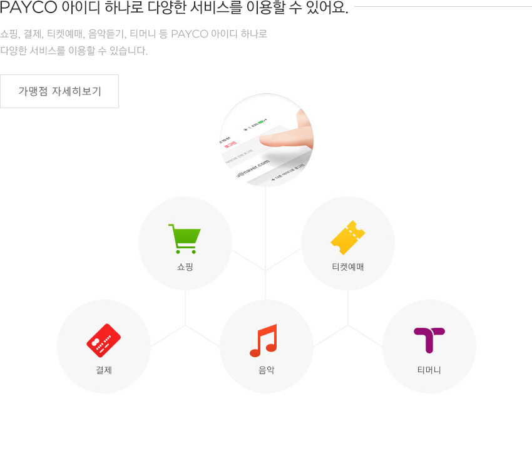Open the phone login thumbnail image

point(267,140)
